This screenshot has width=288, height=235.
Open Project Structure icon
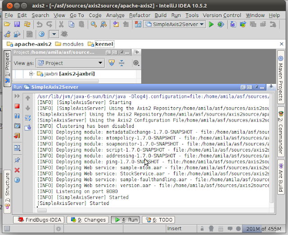click(17, 34)
